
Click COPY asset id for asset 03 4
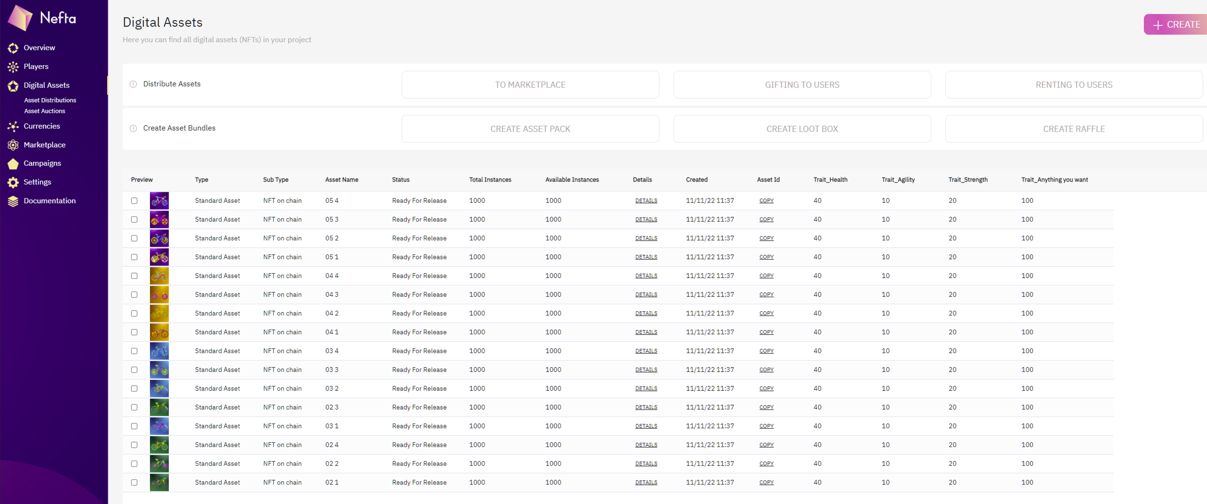(x=766, y=351)
